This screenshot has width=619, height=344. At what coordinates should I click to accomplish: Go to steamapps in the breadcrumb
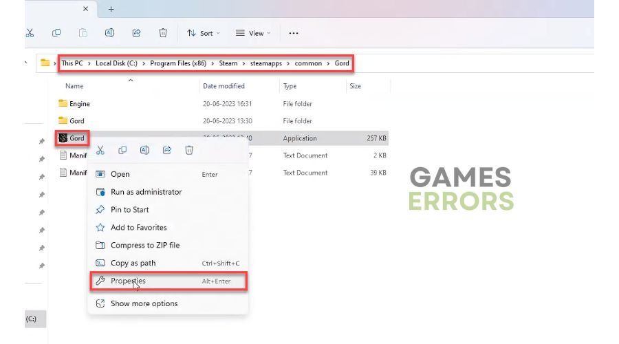click(x=266, y=63)
